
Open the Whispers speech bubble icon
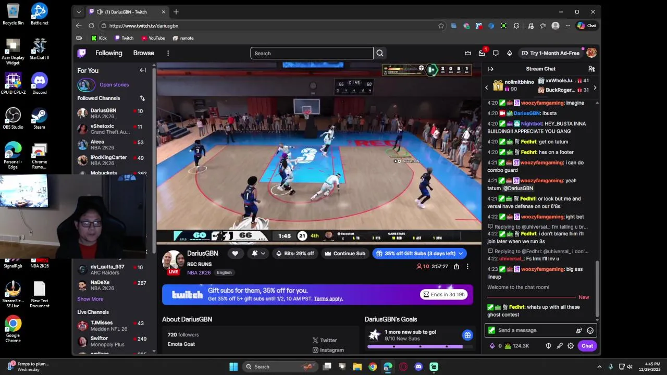[496, 53]
